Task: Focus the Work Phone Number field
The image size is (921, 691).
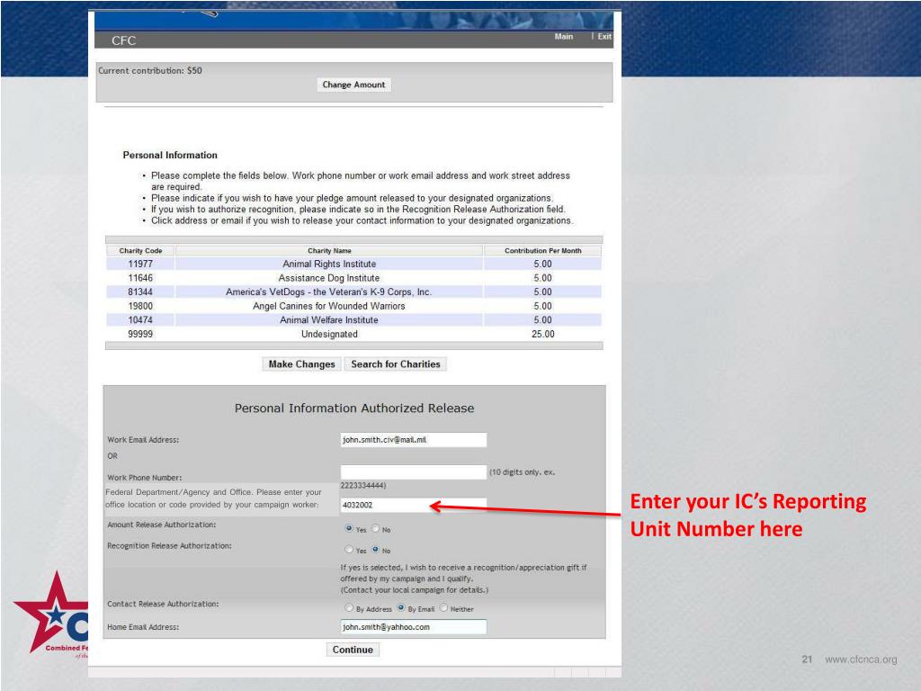Action: pyautogui.click(x=414, y=471)
